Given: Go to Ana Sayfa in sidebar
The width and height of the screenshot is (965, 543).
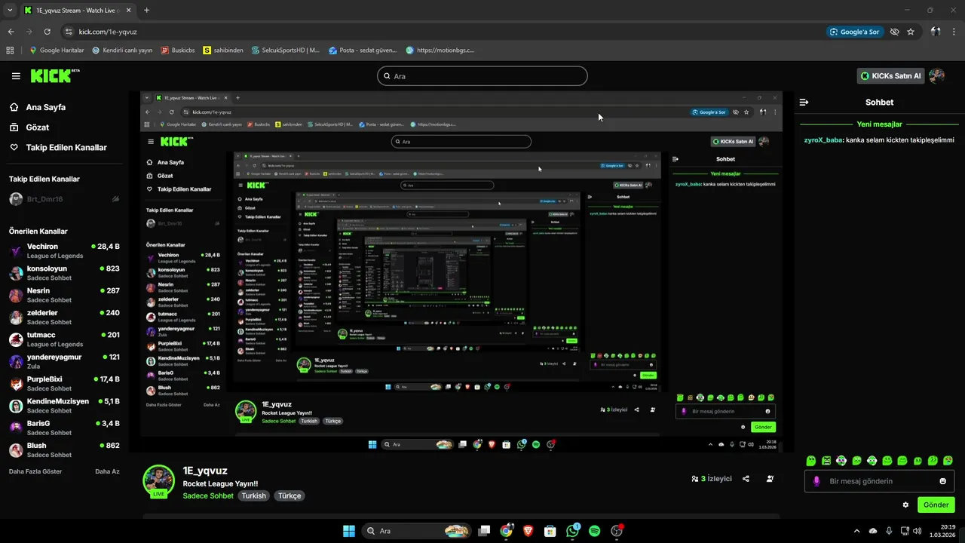Looking at the screenshot, I should click(x=38, y=107).
